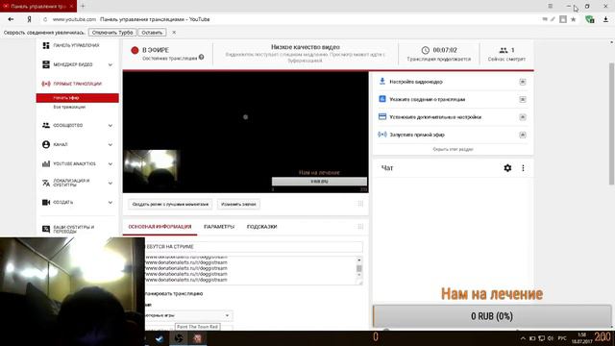Click the OBS taskbar icon
This screenshot has height=346, width=615.
(x=179, y=338)
